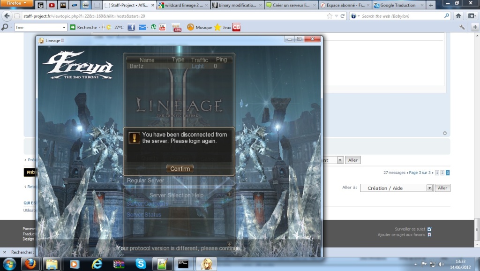Image resolution: width=480 pixels, height=271 pixels.
Task: Click the Traffic column header in server list
Action: [200, 60]
